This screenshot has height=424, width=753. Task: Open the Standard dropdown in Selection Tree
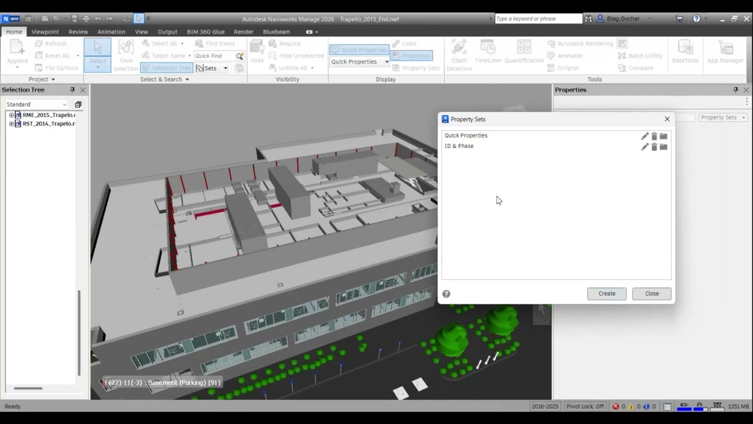tap(37, 104)
